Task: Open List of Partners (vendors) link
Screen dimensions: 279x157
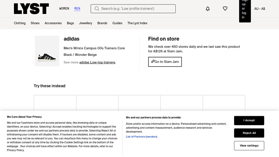Action: [142, 136]
